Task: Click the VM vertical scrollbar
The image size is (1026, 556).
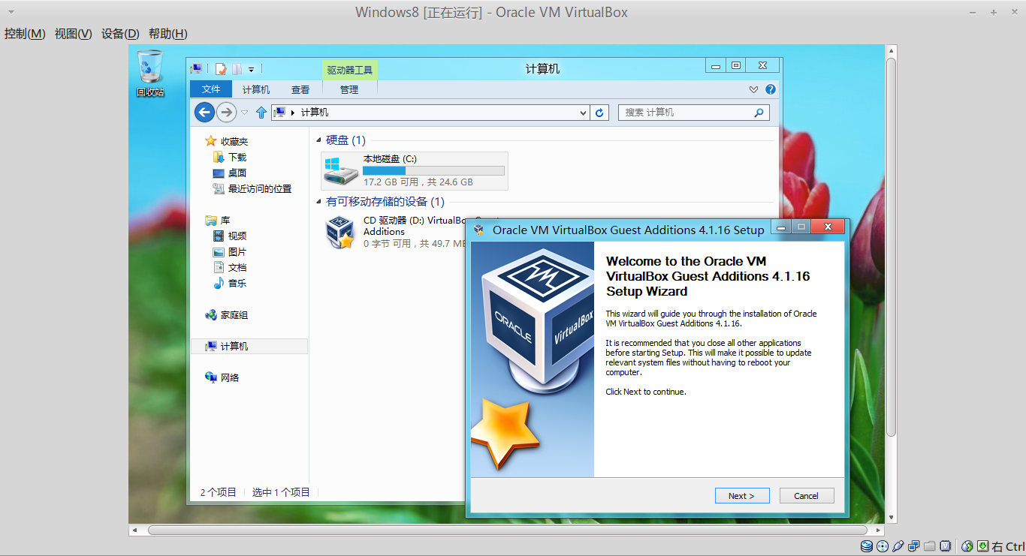Action: click(892, 248)
